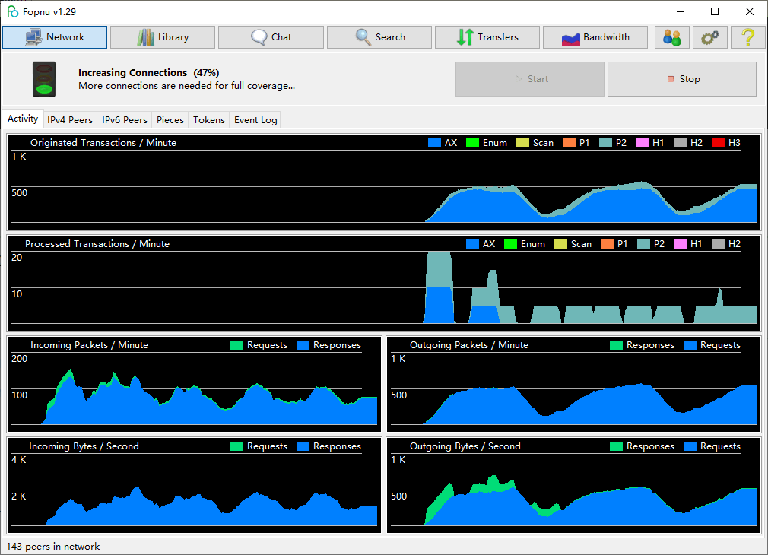Viewport: 768px width, 555px height.
Task: Go to the Search section
Action: (379, 37)
